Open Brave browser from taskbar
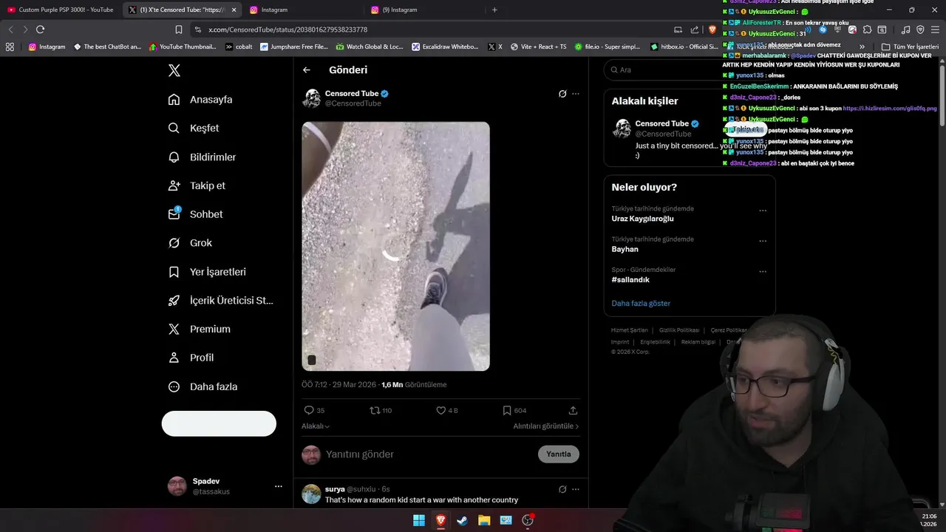The image size is (946, 532). pos(440,520)
